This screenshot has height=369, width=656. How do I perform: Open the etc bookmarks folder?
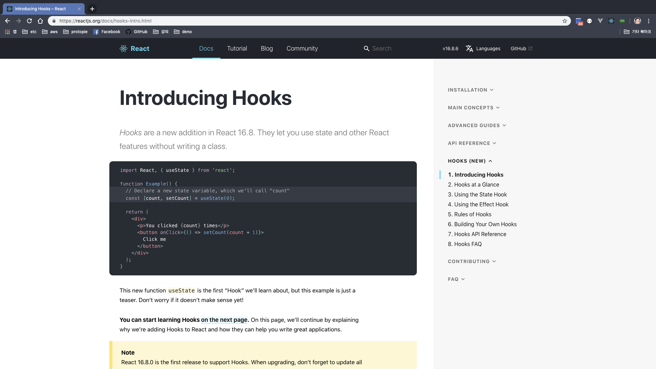pos(29,32)
